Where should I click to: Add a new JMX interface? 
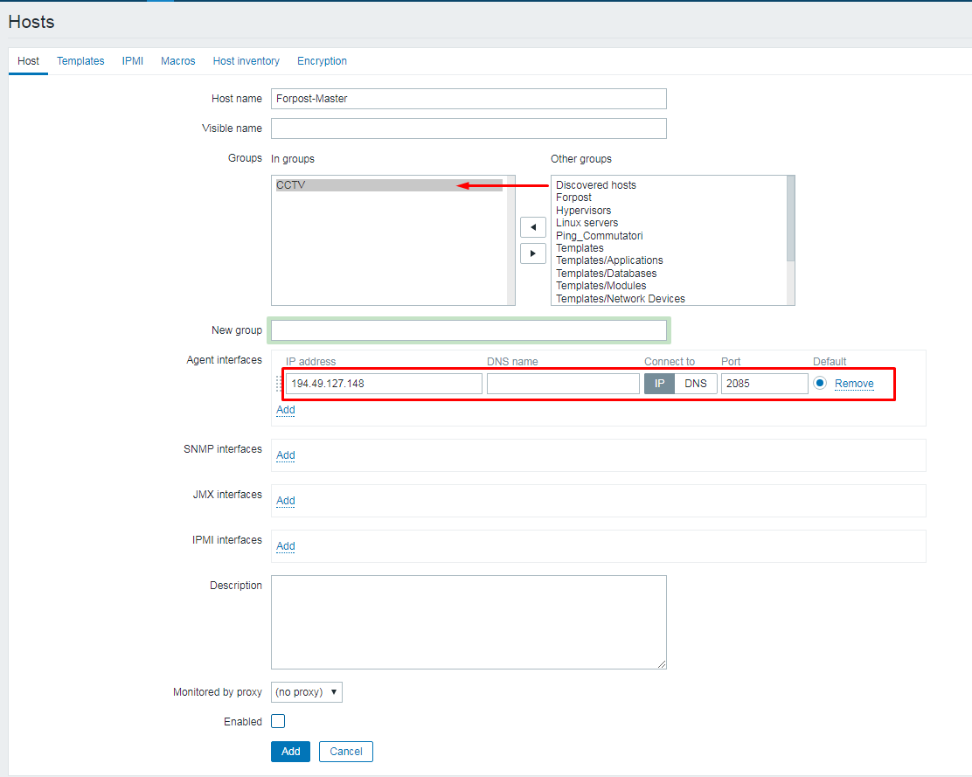click(x=286, y=501)
